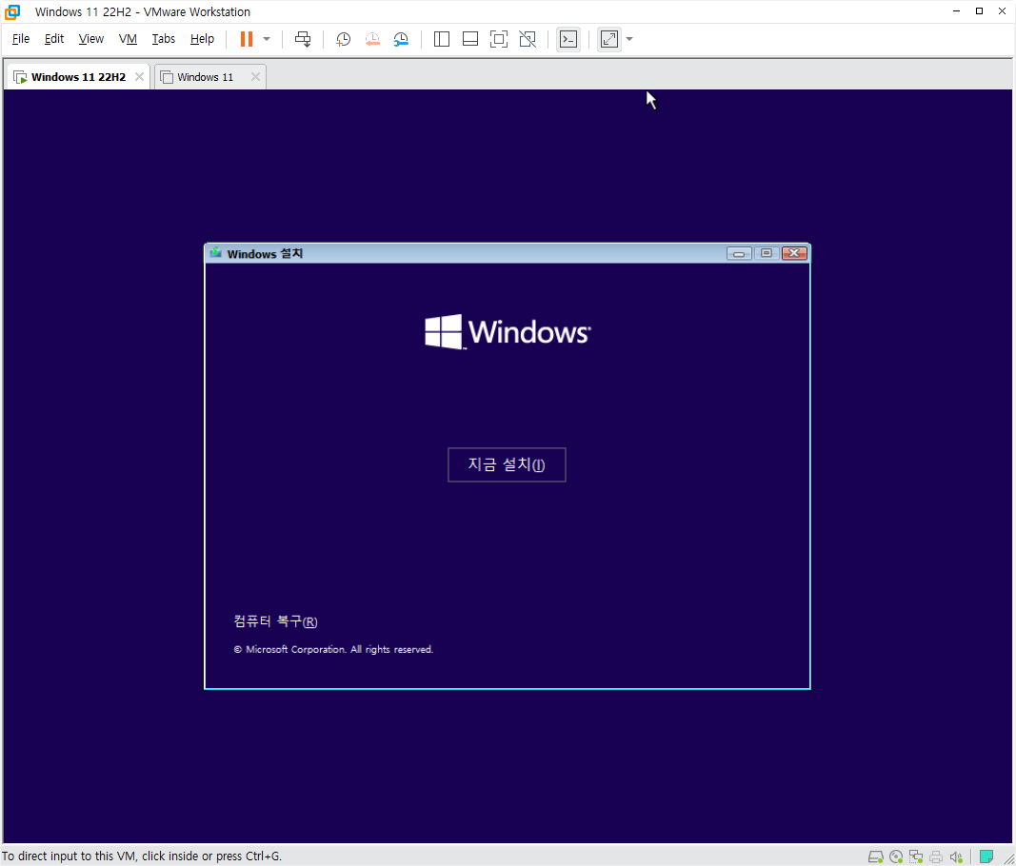Image resolution: width=1016 pixels, height=866 pixels.
Task: Toggle the thumbnail bar icon
Action: (470, 39)
